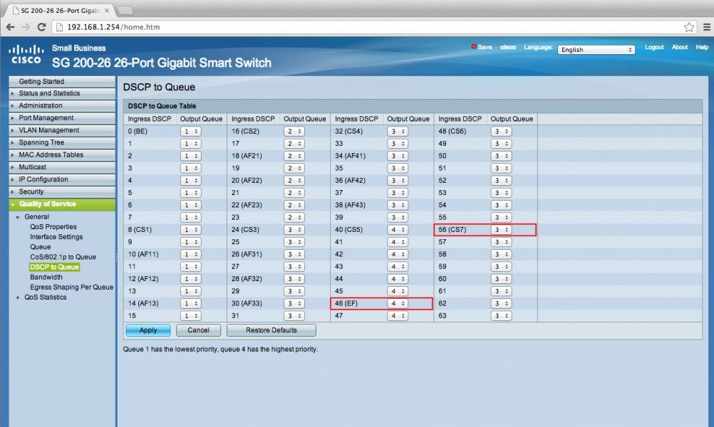The width and height of the screenshot is (714, 427).
Task: Select CoS/802.1p to Queue page
Action: tap(63, 257)
